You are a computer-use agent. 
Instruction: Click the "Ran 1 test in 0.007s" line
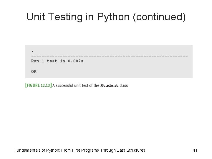coord(57,61)
